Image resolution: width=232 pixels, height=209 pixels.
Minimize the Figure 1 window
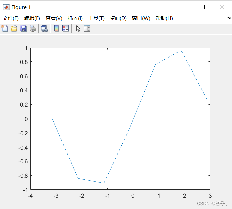point(184,7)
